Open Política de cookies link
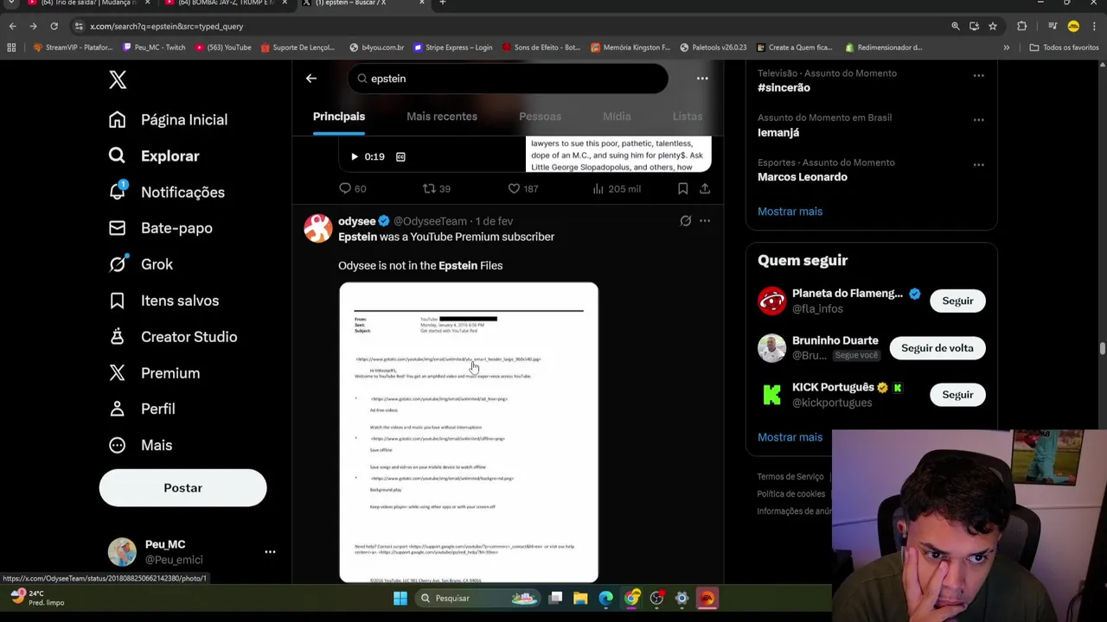This screenshot has width=1107, height=622. (x=791, y=494)
